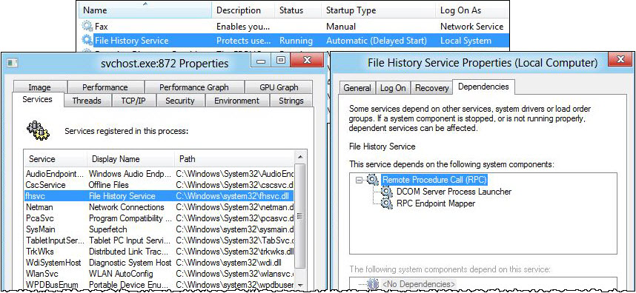
Task: Sort by the Display Name column header
Action: (x=131, y=159)
